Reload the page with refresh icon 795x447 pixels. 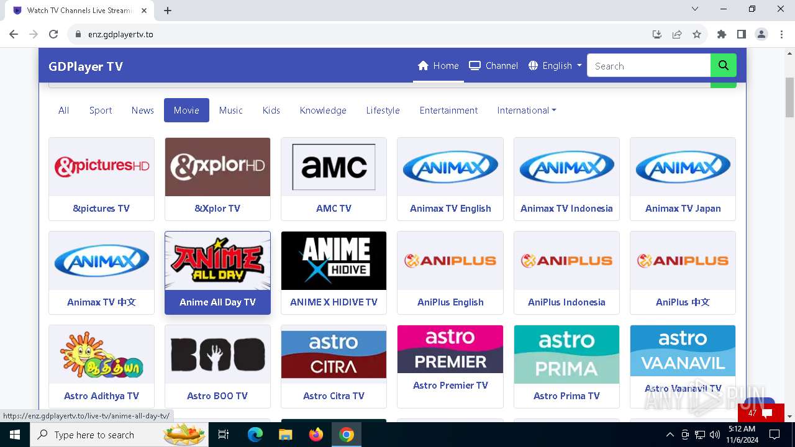coord(53,34)
